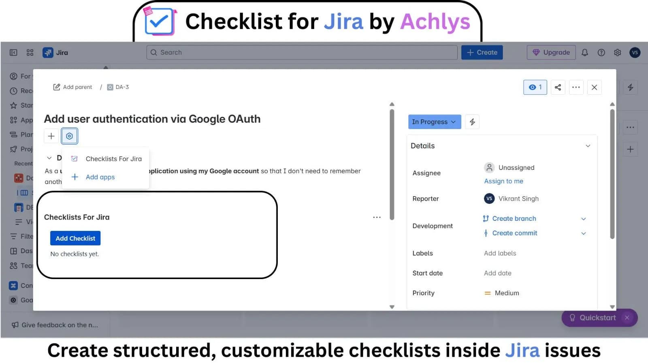Choose Add apps from the popup menu
This screenshot has width=648, height=364.
[100, 177]
